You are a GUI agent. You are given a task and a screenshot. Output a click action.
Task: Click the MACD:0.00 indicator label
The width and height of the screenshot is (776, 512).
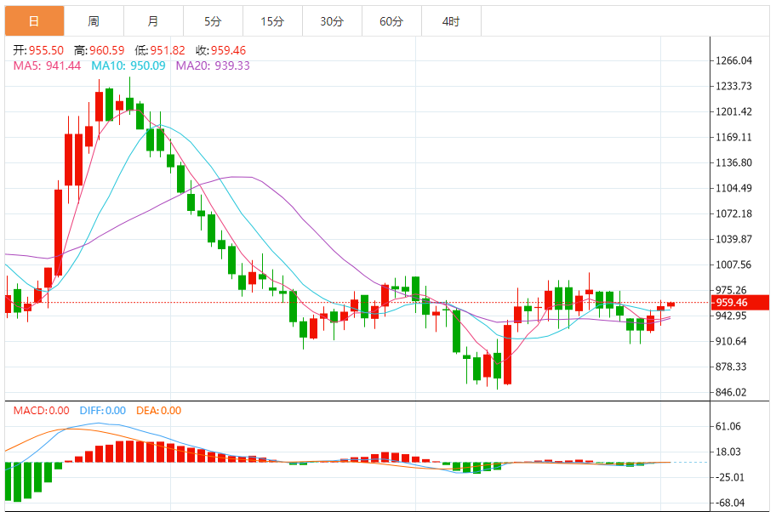[x=41, y=411]
